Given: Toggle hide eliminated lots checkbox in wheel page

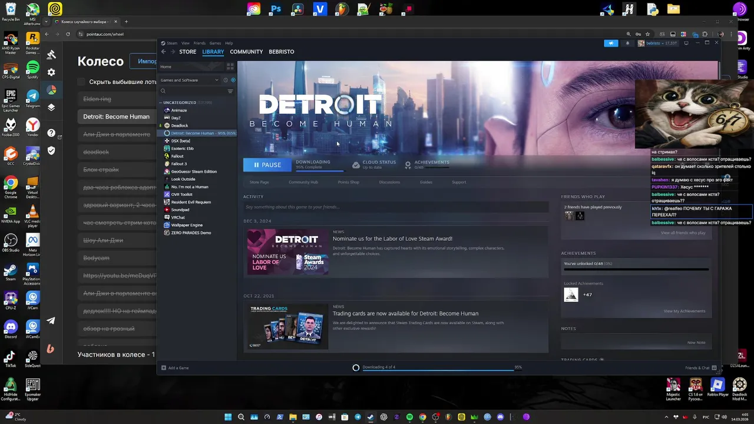Looking at the screenshot, I should coord(82,82).
